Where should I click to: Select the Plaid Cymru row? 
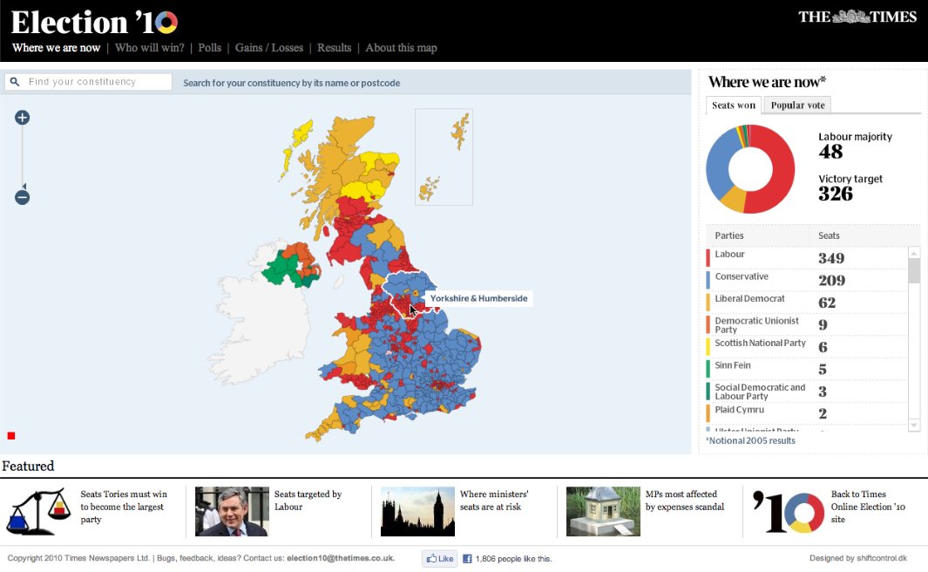pos(806,412)
